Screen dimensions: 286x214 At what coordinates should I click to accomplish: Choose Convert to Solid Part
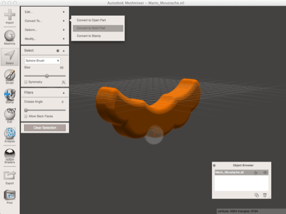pyautogui.click(x=98, y=28)
